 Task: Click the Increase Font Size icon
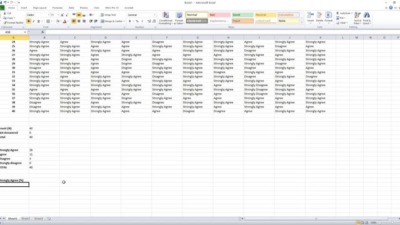tap(62, 15)
